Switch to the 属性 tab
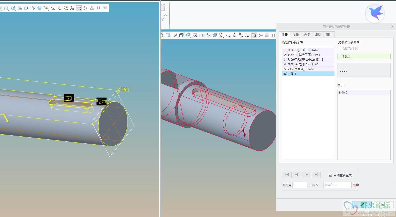 pyautogui.click(x=329, y=35)
